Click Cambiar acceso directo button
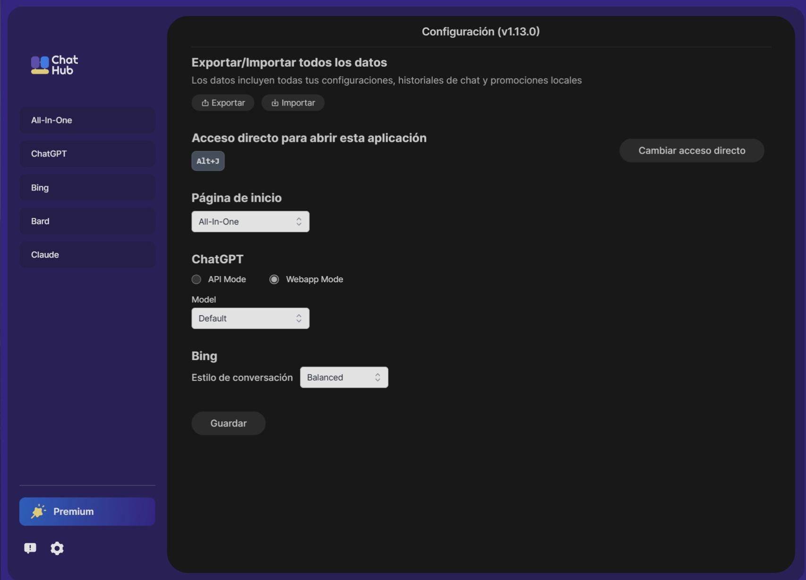 (x=692, y=150)
